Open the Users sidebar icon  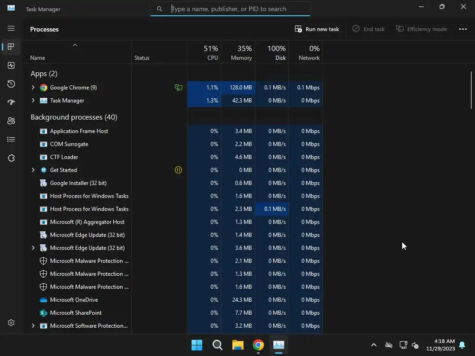(x=11, y=121)
